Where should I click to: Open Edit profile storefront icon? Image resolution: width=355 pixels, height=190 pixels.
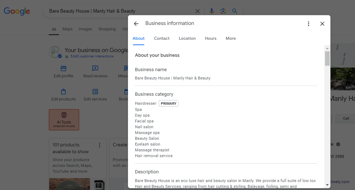click(x=63, y=68)
